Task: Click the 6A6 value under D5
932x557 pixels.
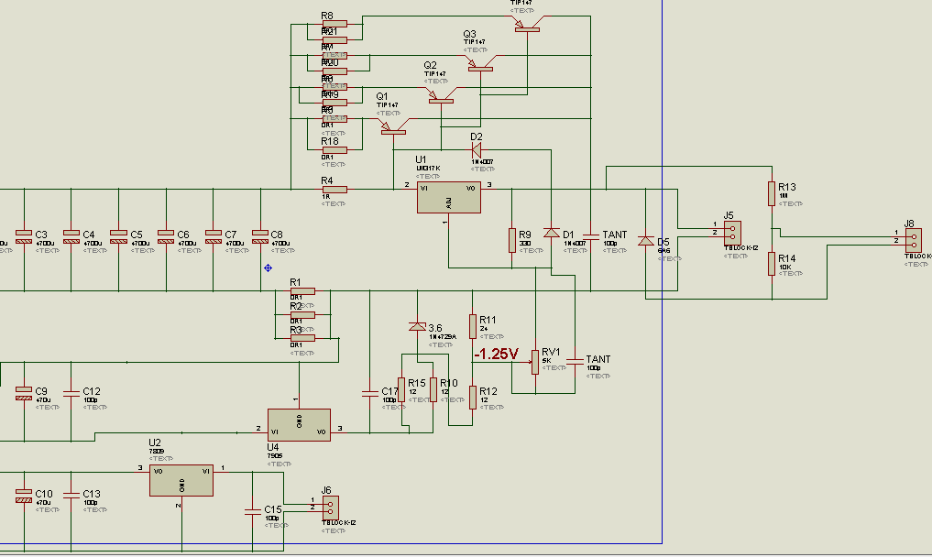Action: point(663,251)
